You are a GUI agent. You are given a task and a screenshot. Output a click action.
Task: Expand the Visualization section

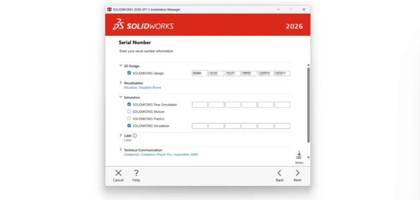point(121,83)
